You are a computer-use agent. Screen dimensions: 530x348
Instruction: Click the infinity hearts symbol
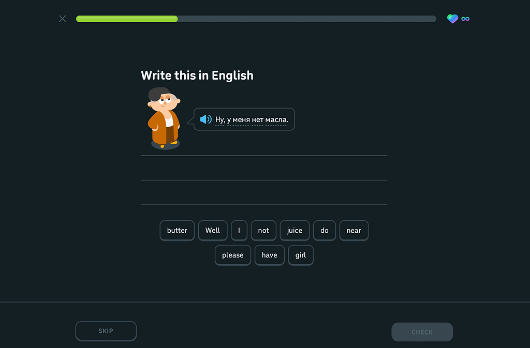pos(465,19)
